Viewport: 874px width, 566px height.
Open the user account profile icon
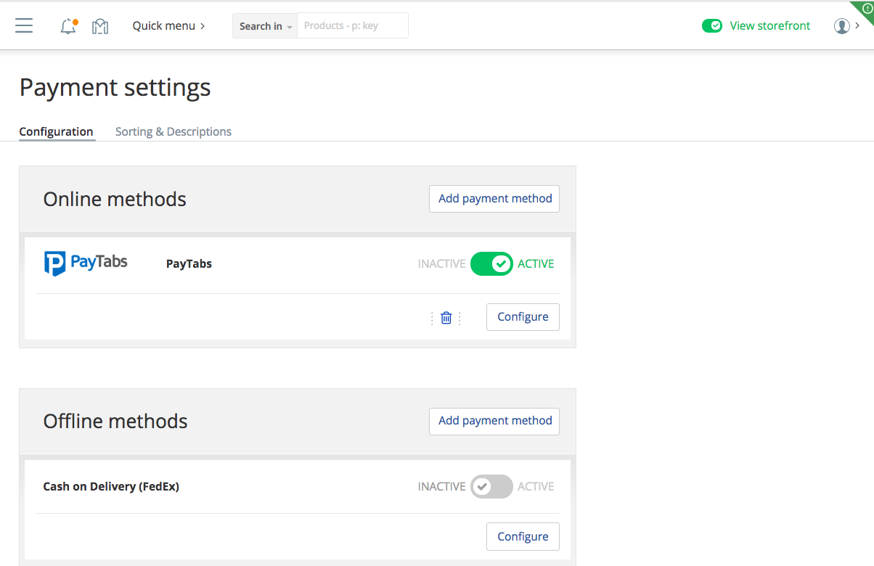click(841, 25)
